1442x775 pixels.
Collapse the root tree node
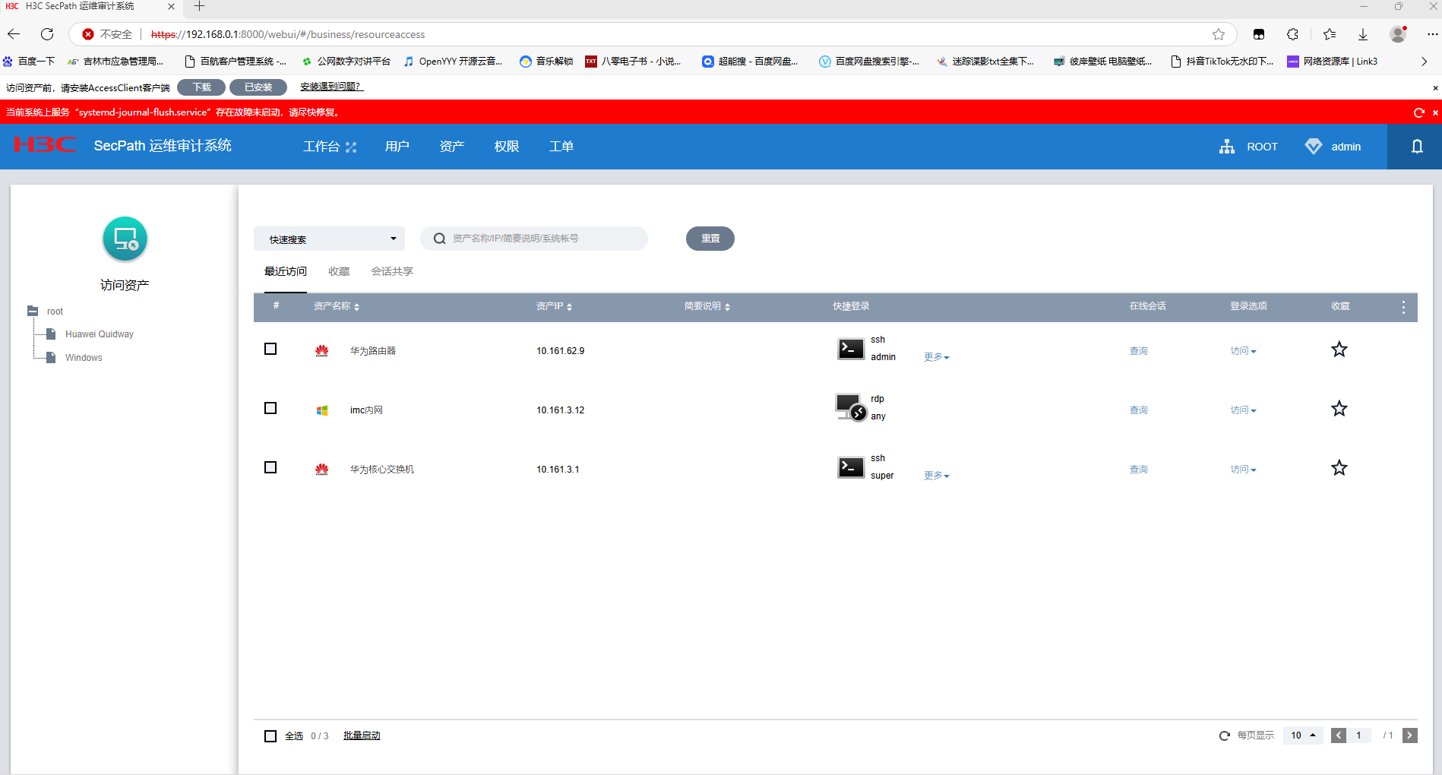click(33, 311)
